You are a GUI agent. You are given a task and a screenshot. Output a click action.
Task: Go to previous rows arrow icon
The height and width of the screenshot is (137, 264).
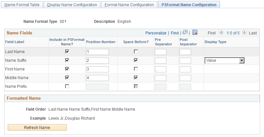(x=221, y=32)
